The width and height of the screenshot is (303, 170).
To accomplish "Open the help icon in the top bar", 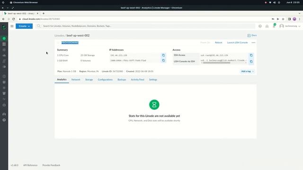I will click(260, 26).
